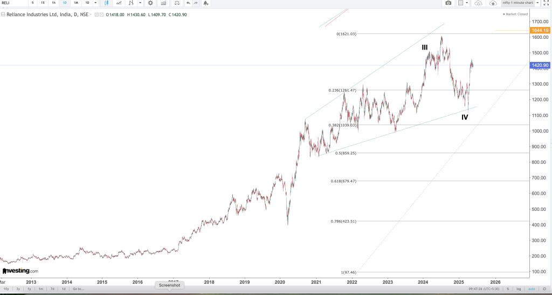This screenshot has height=295, width=552.
Task: Toggle fullscreen mode icon
Action: (546, 3)
